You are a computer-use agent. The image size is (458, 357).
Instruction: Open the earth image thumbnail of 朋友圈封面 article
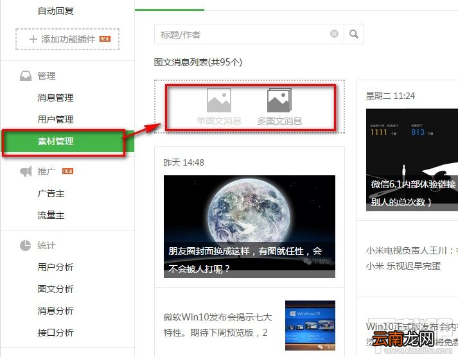tap(249, 227)
